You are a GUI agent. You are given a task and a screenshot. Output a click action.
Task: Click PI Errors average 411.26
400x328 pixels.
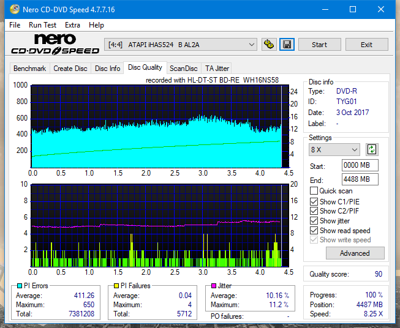click(x=84, y=296)
